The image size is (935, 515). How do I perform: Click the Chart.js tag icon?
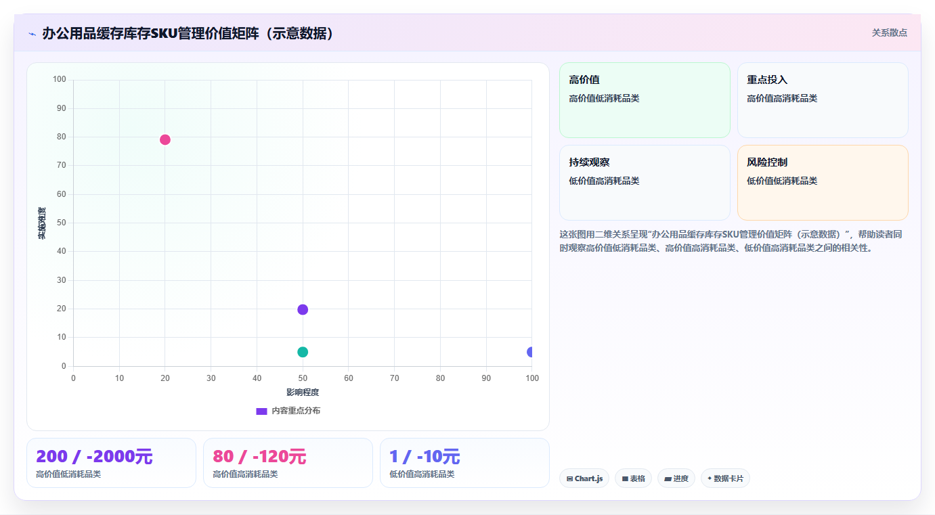pyautogui.click(x=569, y=479)
